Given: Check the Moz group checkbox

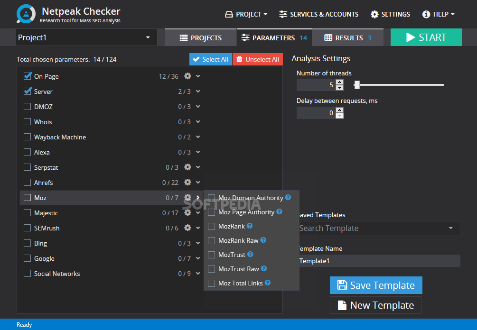Looking at the screenshot, I should 28,198.
